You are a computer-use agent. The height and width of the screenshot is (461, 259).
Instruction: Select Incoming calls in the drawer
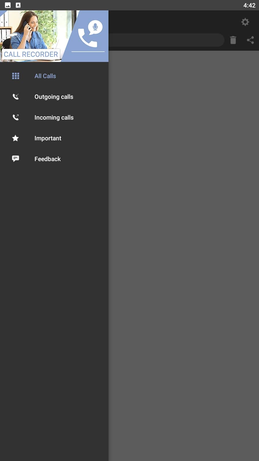coord(54,118)
